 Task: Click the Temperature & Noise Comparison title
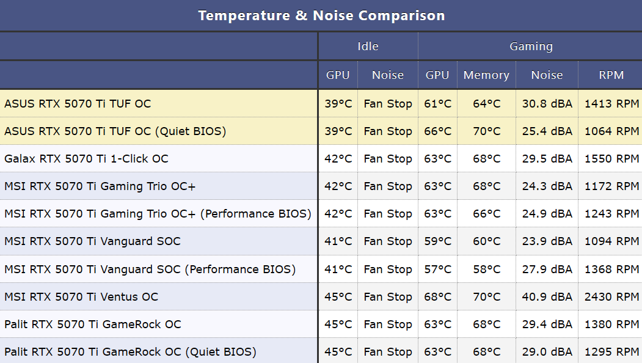pos(321,16)
